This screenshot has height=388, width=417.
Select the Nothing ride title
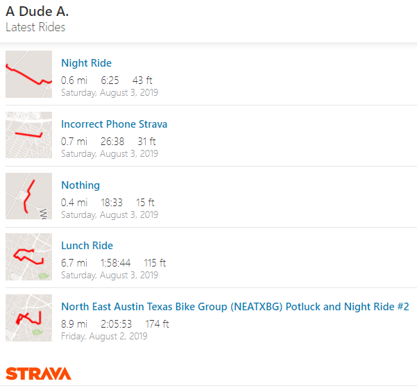(x=80, y=185)
